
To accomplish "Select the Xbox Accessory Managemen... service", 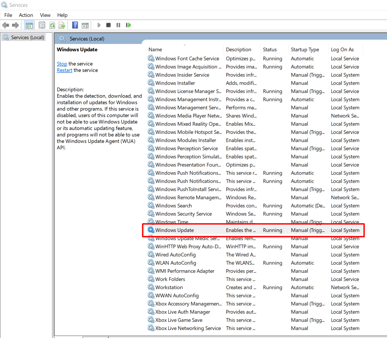I will point(189,304).
